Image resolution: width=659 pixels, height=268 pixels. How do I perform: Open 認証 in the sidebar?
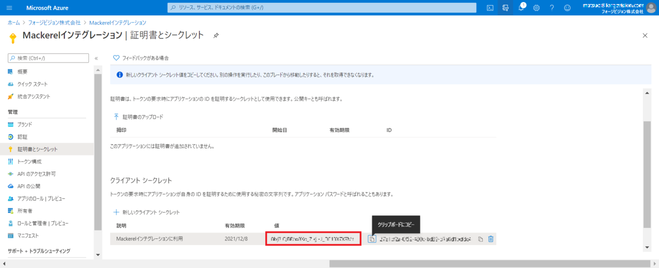coord(23,136)
